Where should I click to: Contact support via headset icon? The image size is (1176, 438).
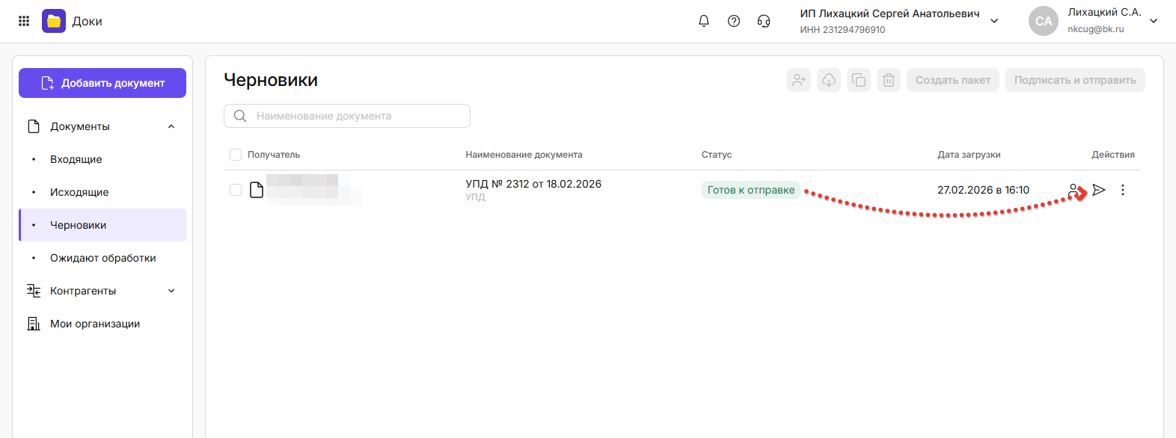point(763,21)
